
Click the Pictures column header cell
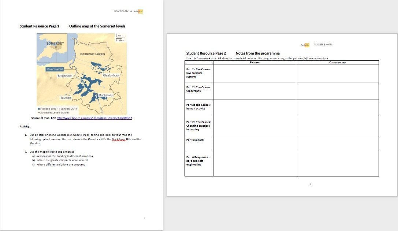tap(254, 63)
